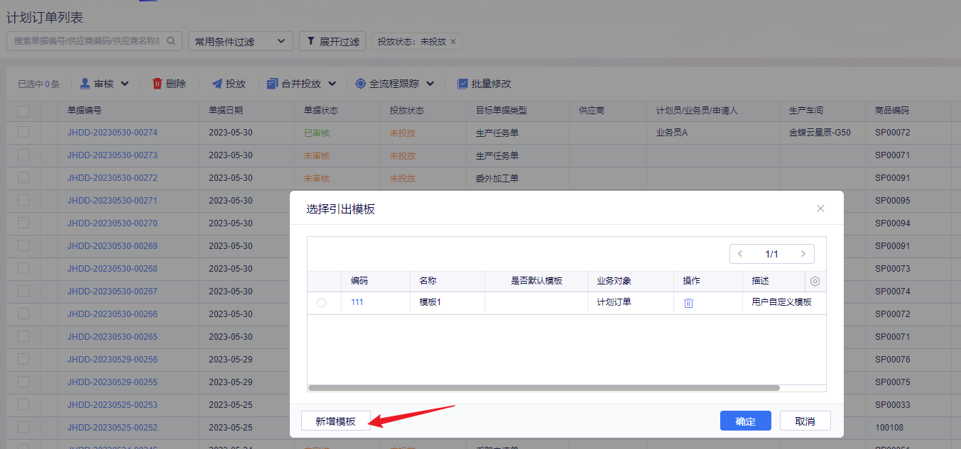Close the 选择引出模板 dialog
Screen dimensions: 961x449
820,209
